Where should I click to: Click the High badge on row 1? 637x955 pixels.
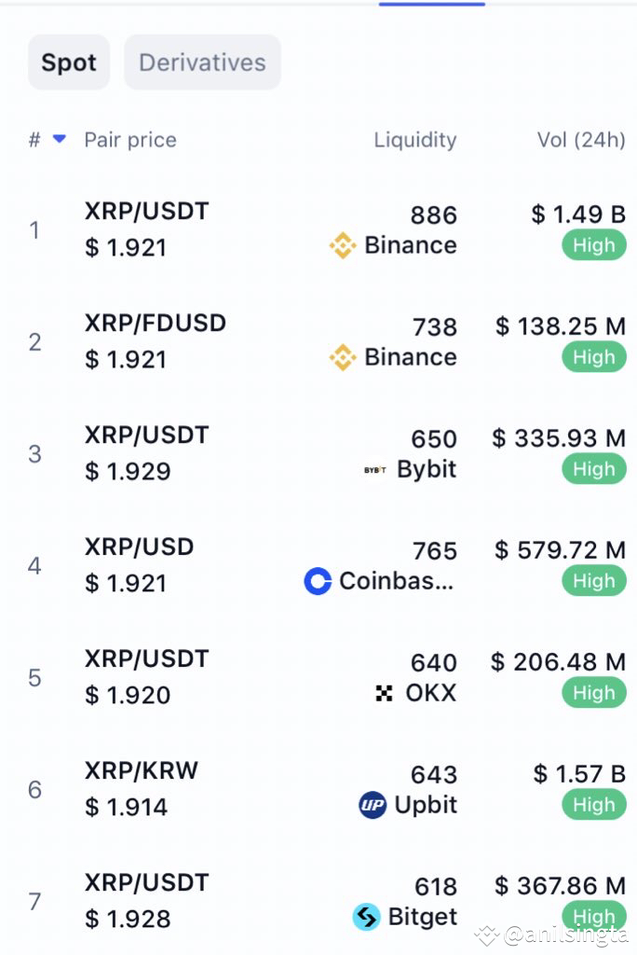[x=592, y=245]
